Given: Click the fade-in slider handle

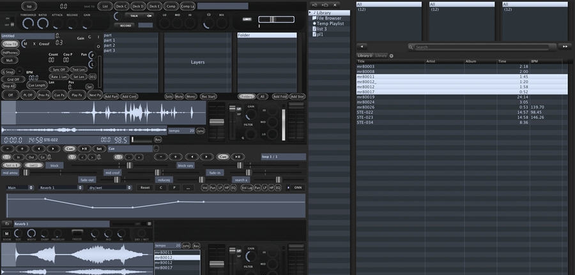Looking at the screenshot, I should (249, 172).
